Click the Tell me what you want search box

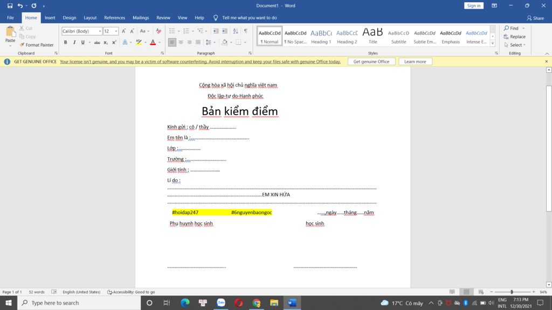(x=249, y=18)
